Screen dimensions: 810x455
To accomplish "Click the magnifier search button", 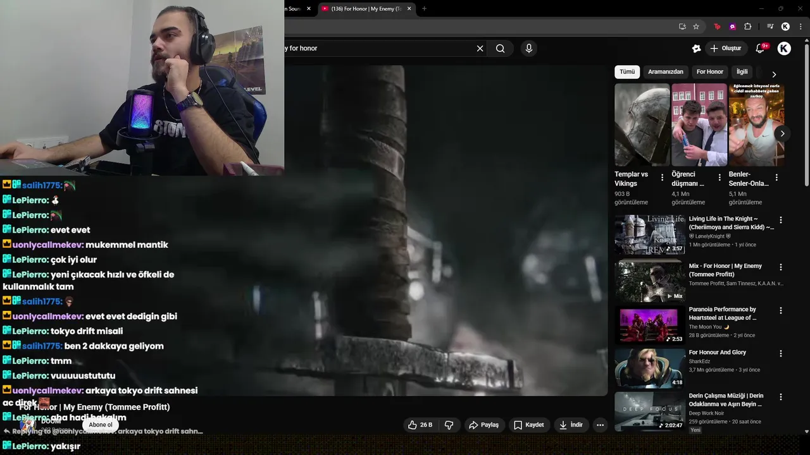I will (501, 49).
